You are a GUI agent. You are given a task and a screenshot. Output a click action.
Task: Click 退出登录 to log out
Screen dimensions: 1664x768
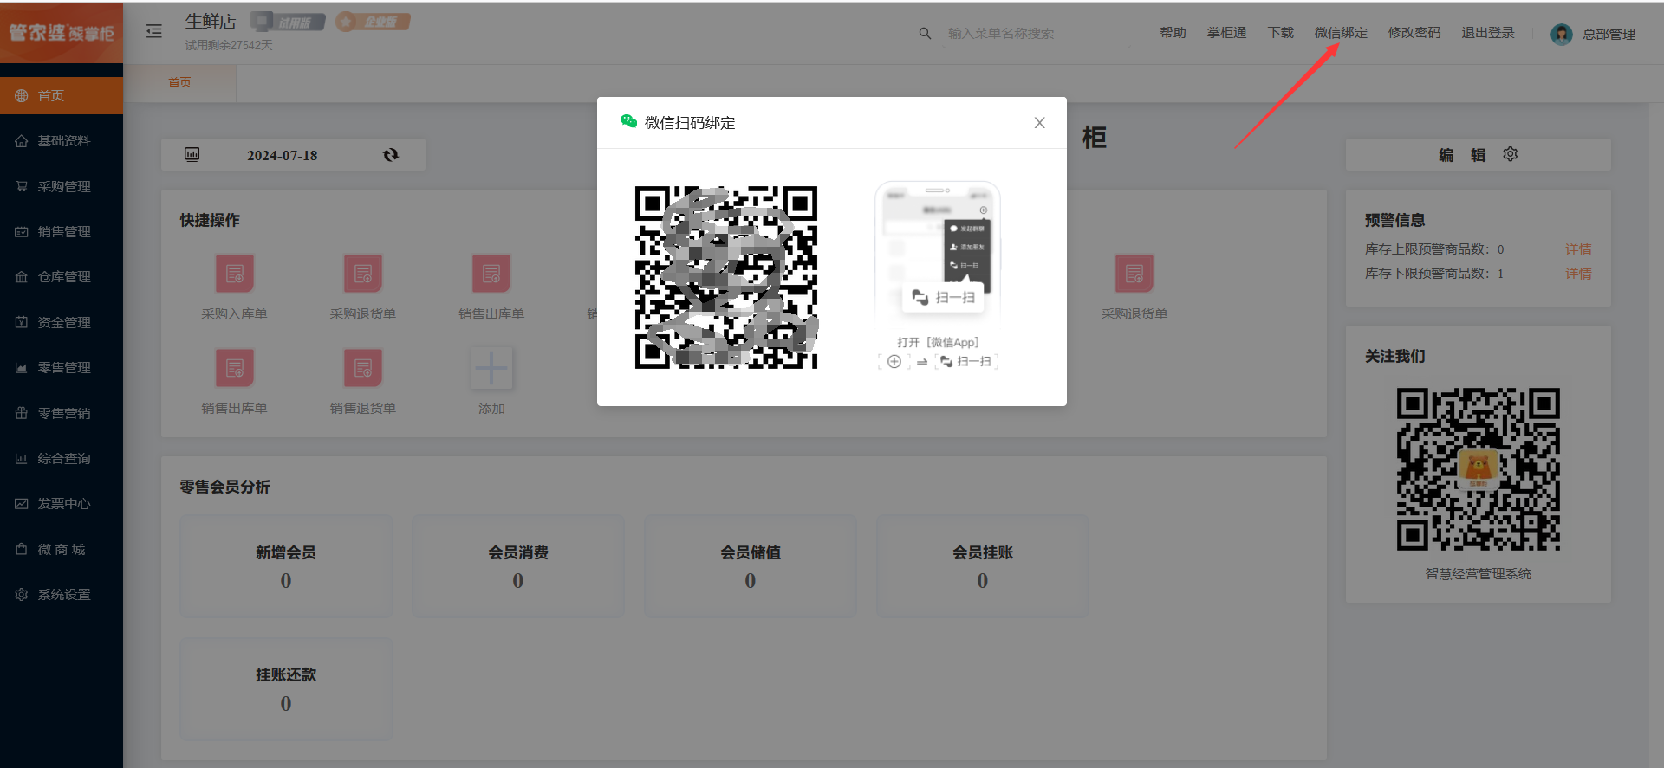pyautogui.click(x=1488, y=33)
